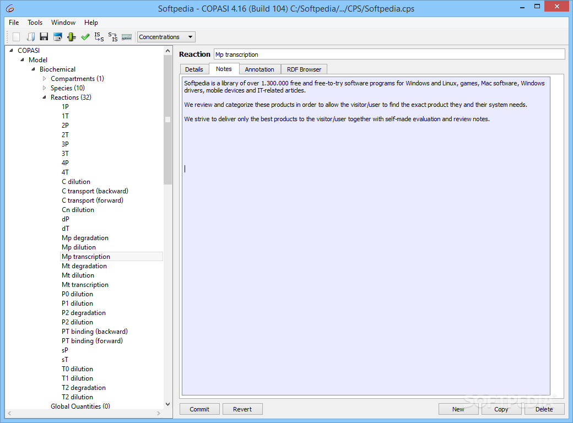Click the Reaction name input field
Image resolution: width=573 pixels, height=423 pixels.
(x=389, y=55)
